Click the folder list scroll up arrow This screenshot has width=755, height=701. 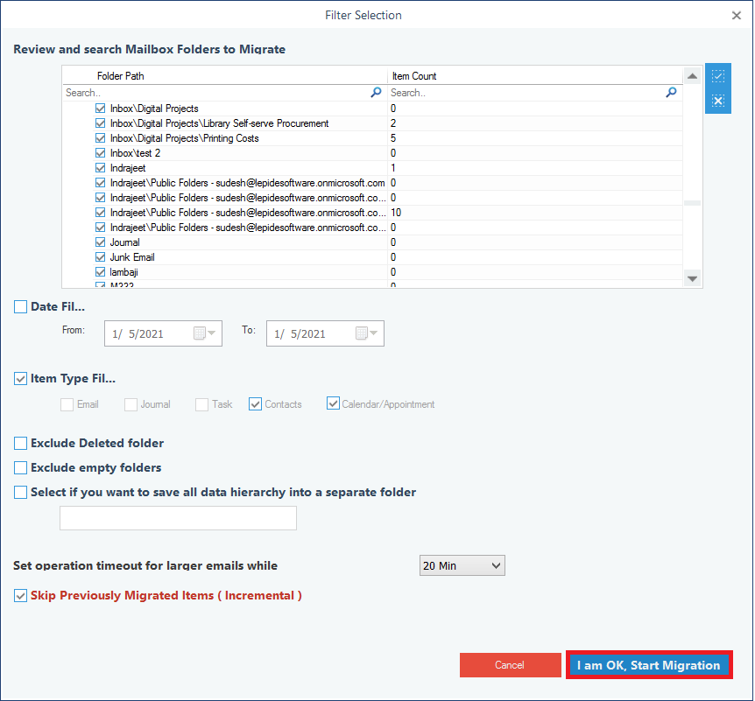click(x=693, y=75)
